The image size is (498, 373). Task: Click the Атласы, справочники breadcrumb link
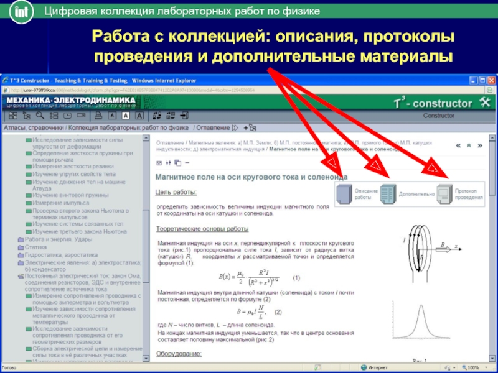pos(34,128)
